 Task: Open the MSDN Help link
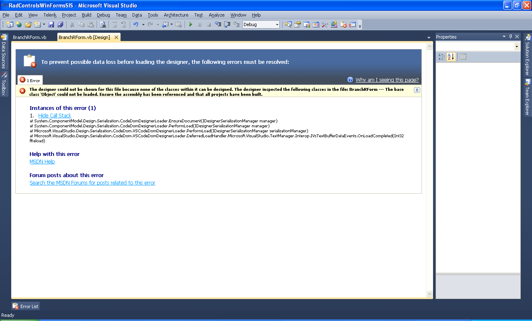click(42, 162)
